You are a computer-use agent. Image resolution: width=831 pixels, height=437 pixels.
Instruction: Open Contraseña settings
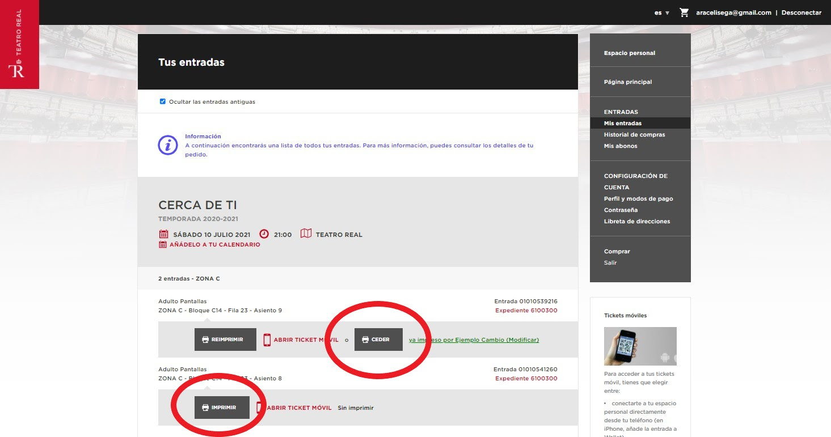point(621,210)
